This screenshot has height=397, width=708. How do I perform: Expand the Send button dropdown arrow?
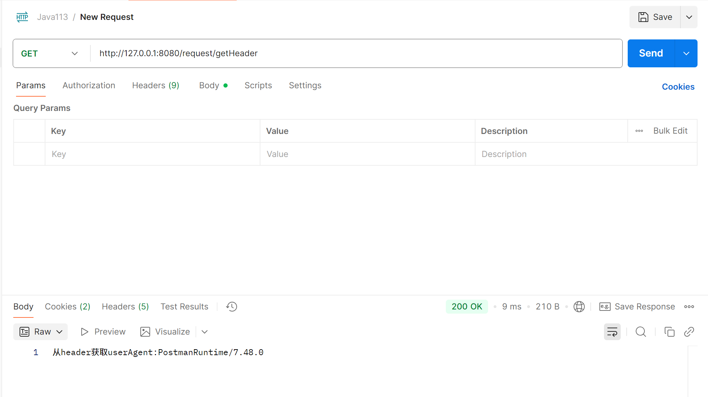coord(686,53)
